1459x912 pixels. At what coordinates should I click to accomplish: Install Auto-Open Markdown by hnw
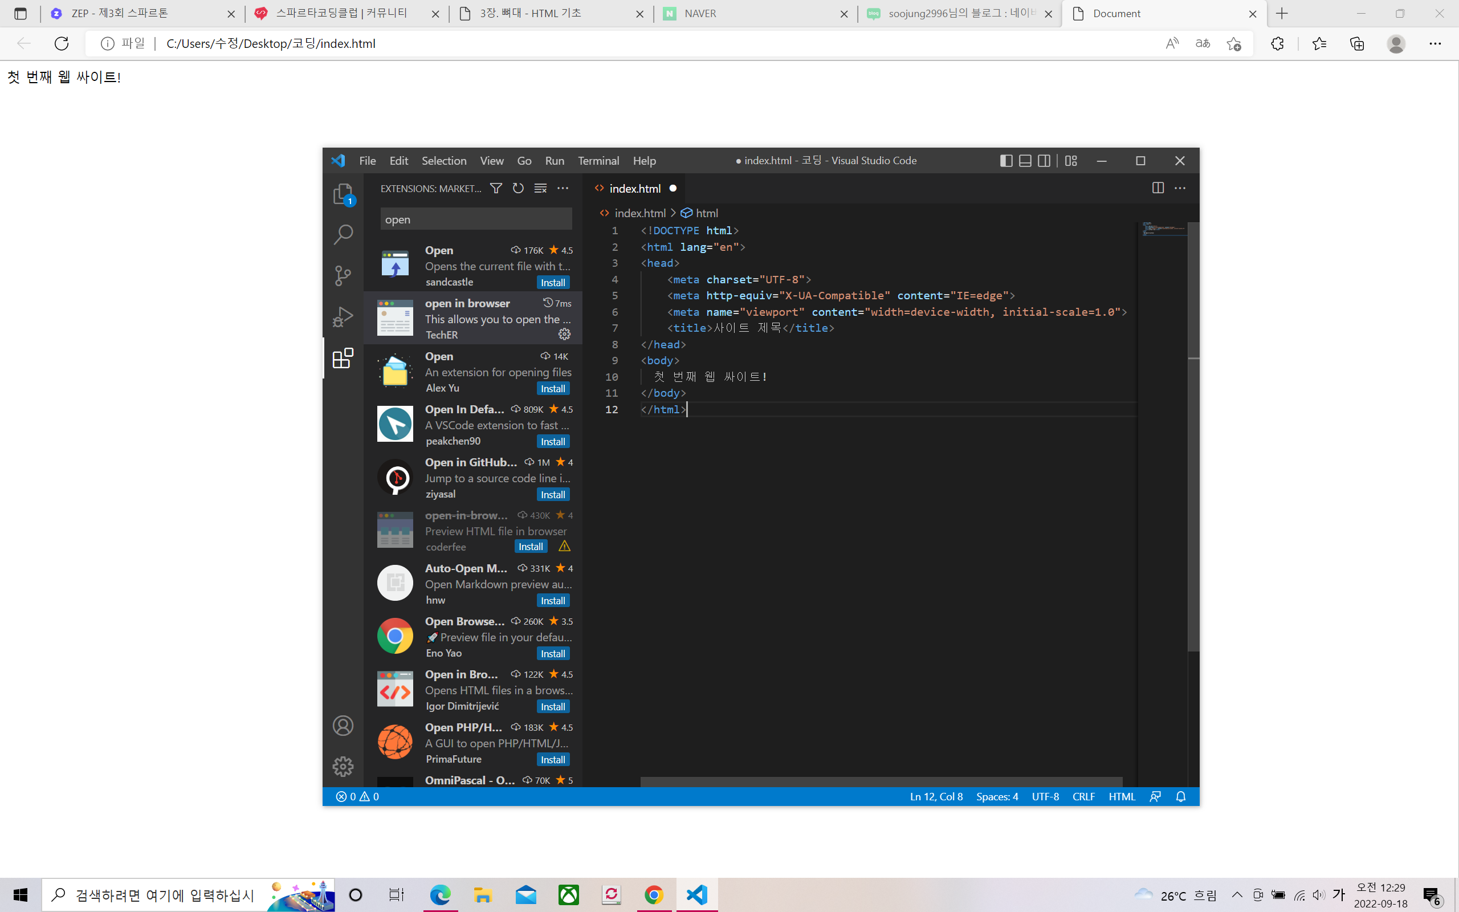[552, 601]
